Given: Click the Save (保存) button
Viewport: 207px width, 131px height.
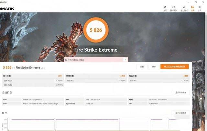Looking at the screenshot, I should pos(154,67).
